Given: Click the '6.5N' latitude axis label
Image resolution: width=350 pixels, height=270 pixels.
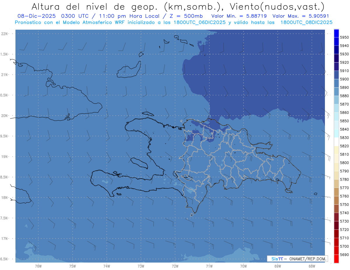Looking at the screenshot, I should tap(4, 259).
